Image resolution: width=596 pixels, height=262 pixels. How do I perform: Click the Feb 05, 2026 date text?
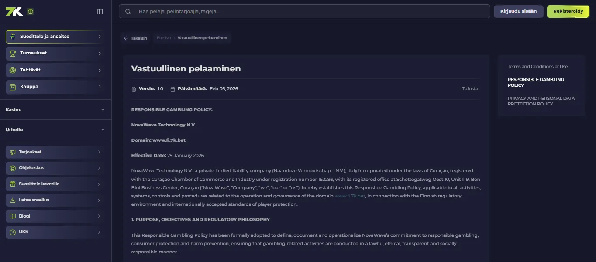224,89
